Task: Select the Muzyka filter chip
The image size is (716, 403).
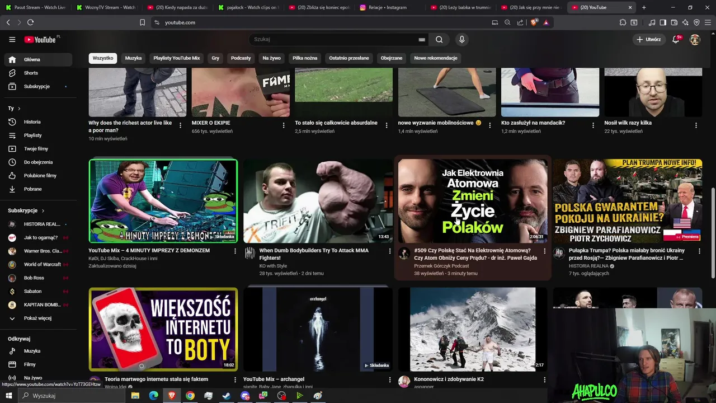Action: 133,58
